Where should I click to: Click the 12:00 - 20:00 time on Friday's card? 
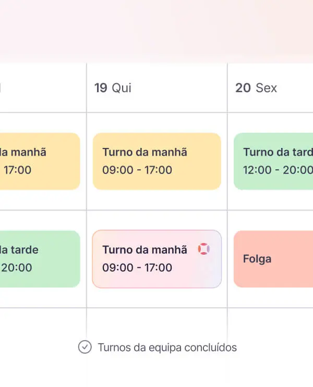coord(278,170)
